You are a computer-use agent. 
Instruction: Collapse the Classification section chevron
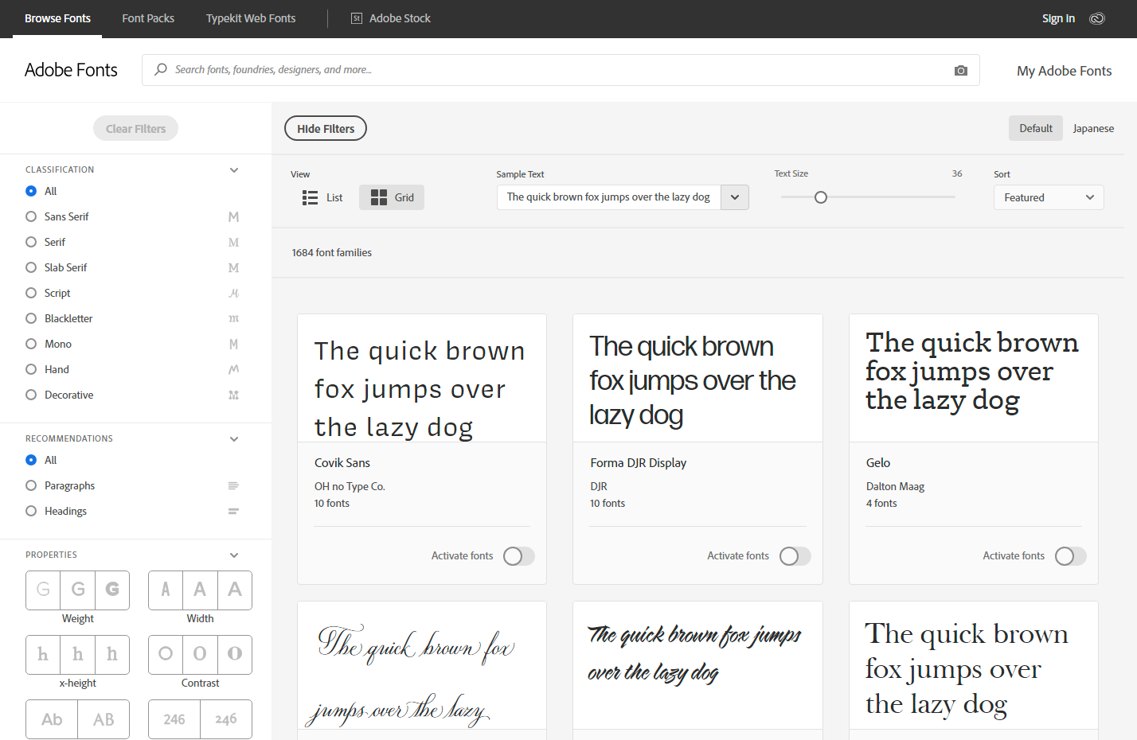click(x=234, y=169)
